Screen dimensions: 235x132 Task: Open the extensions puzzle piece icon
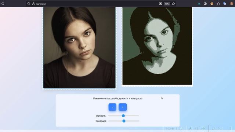click(x=218, y=4)
